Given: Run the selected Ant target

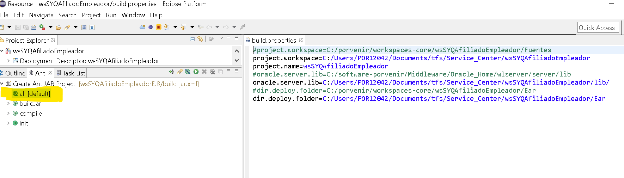Looking at the screenshot, I should (196, 72).
